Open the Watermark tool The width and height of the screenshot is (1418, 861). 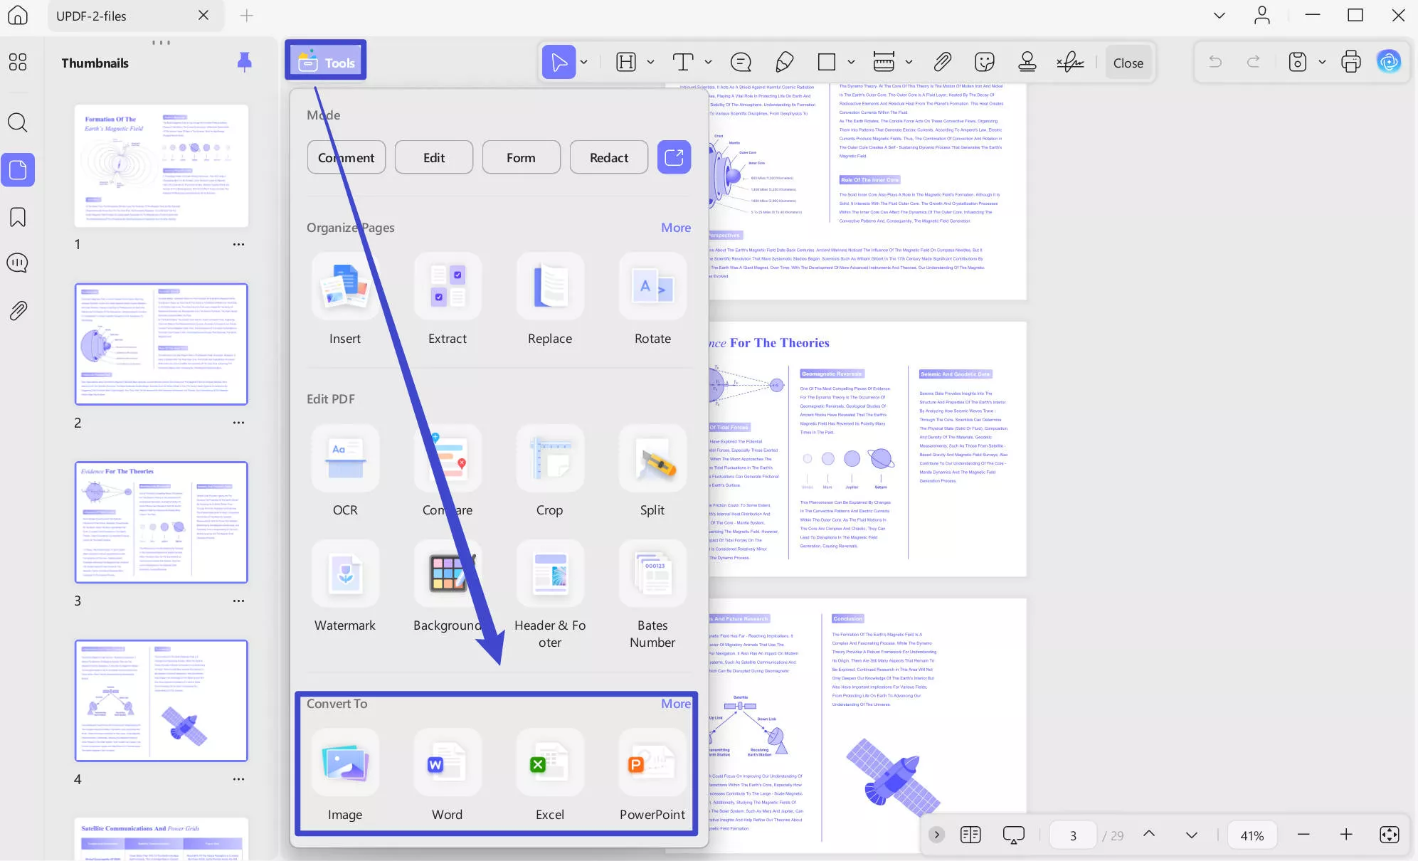tap(345, 574)
